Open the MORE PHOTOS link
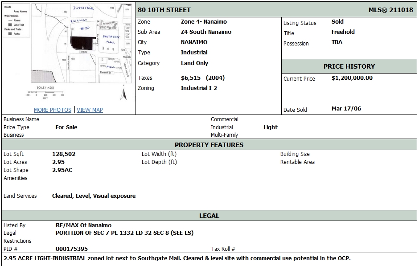 (x=53, y=110)
